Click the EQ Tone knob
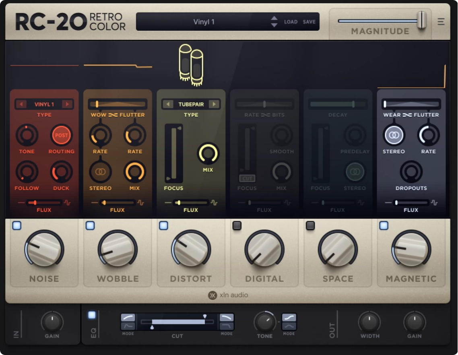Screen dimensions: 458x355 [x=265, y=322]
